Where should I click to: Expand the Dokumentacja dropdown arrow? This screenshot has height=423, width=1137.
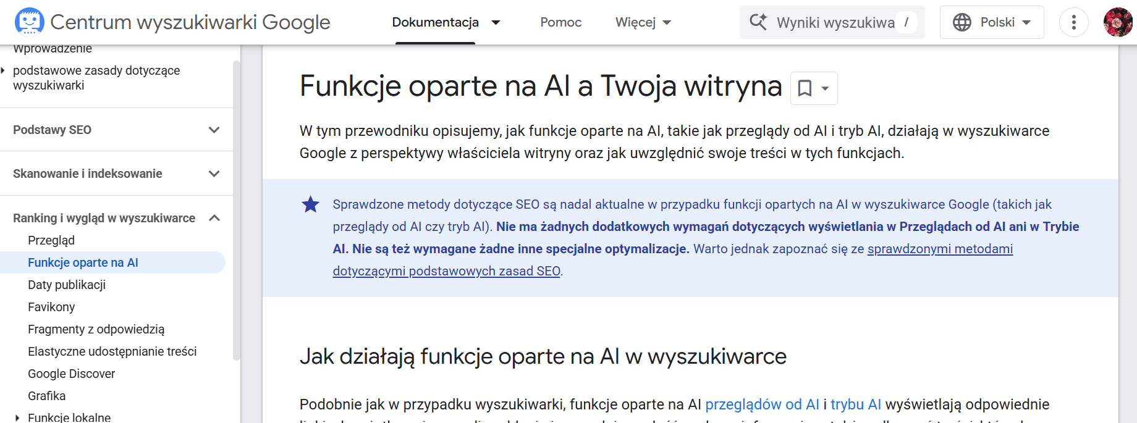496,23
